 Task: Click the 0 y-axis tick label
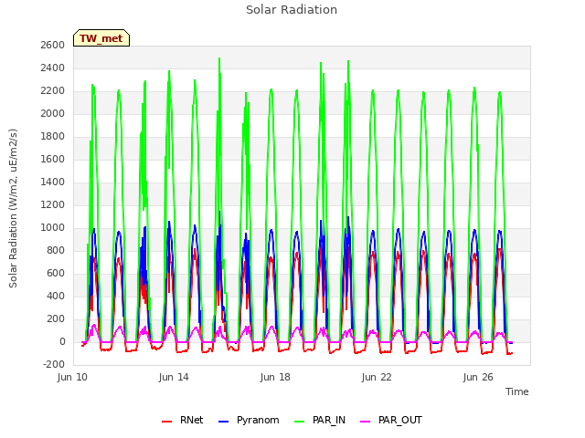click(62, 341)
